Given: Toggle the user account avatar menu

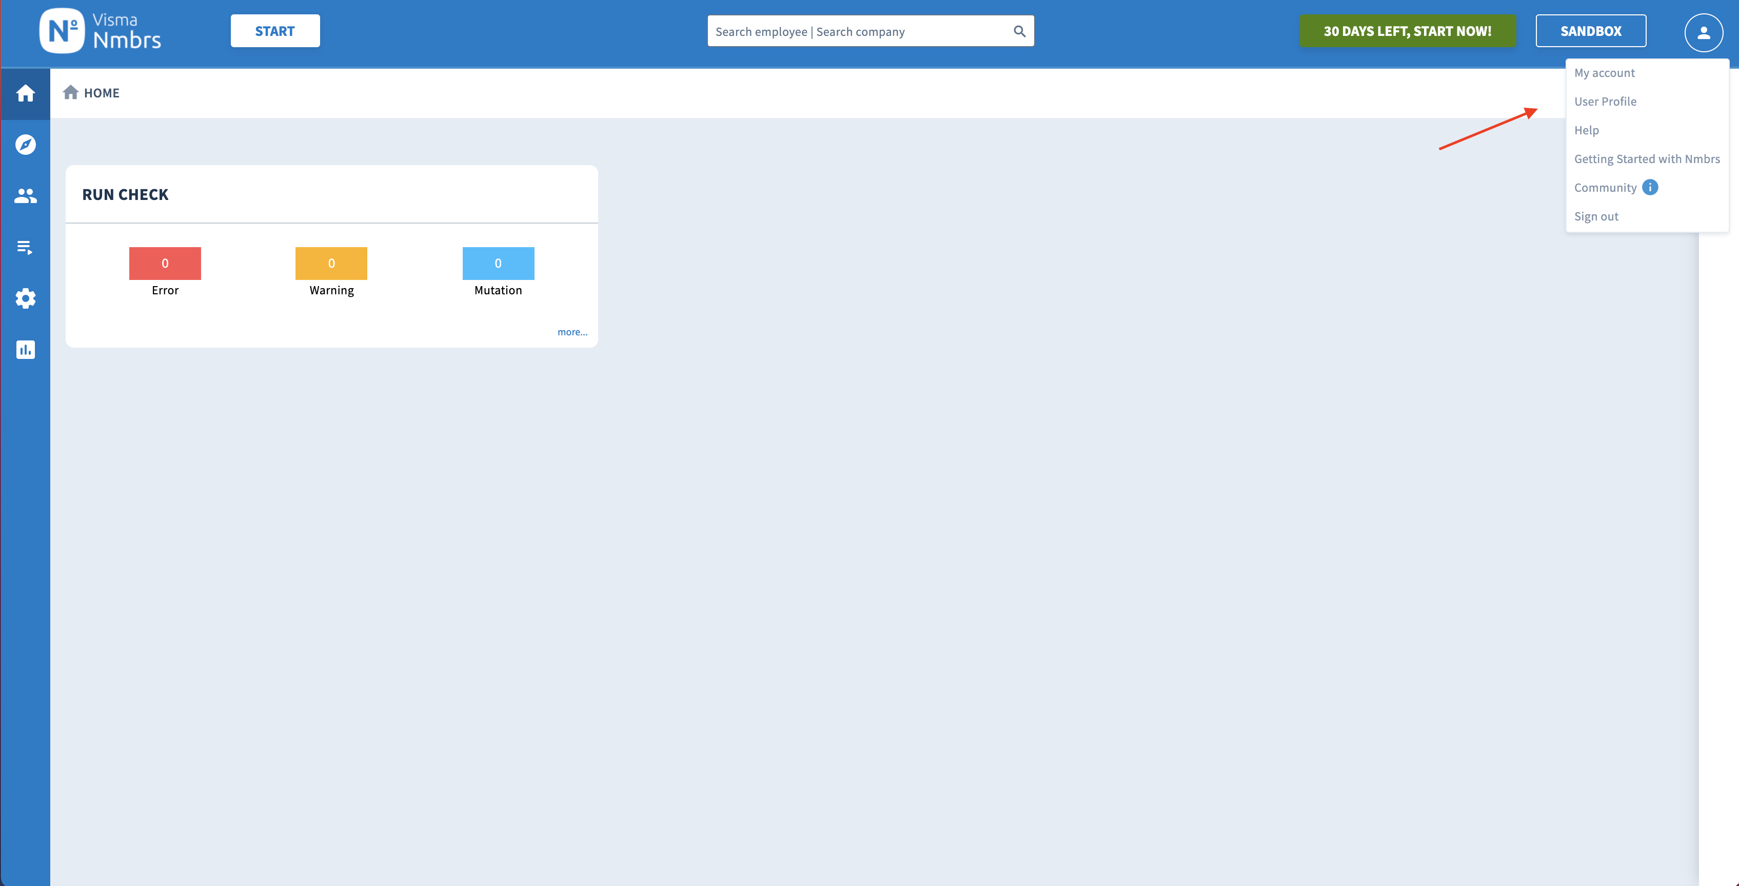Looking at the screenshot, I should (x=1703, y=32).
